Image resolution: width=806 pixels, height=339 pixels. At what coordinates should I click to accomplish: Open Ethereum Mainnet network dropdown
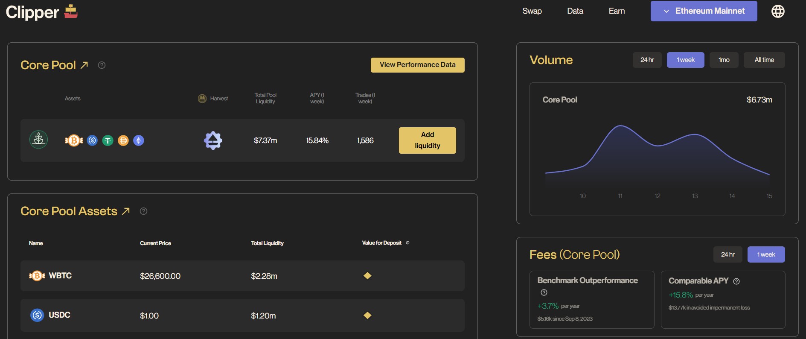point(704,11)
